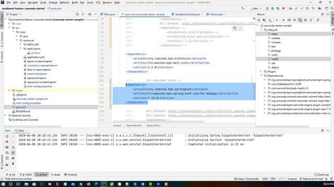The height and width of the screenshot is (187, 334).
Task: Select mail-config.properties under resources
Action: pyautogui.click(x=40, y=86)
